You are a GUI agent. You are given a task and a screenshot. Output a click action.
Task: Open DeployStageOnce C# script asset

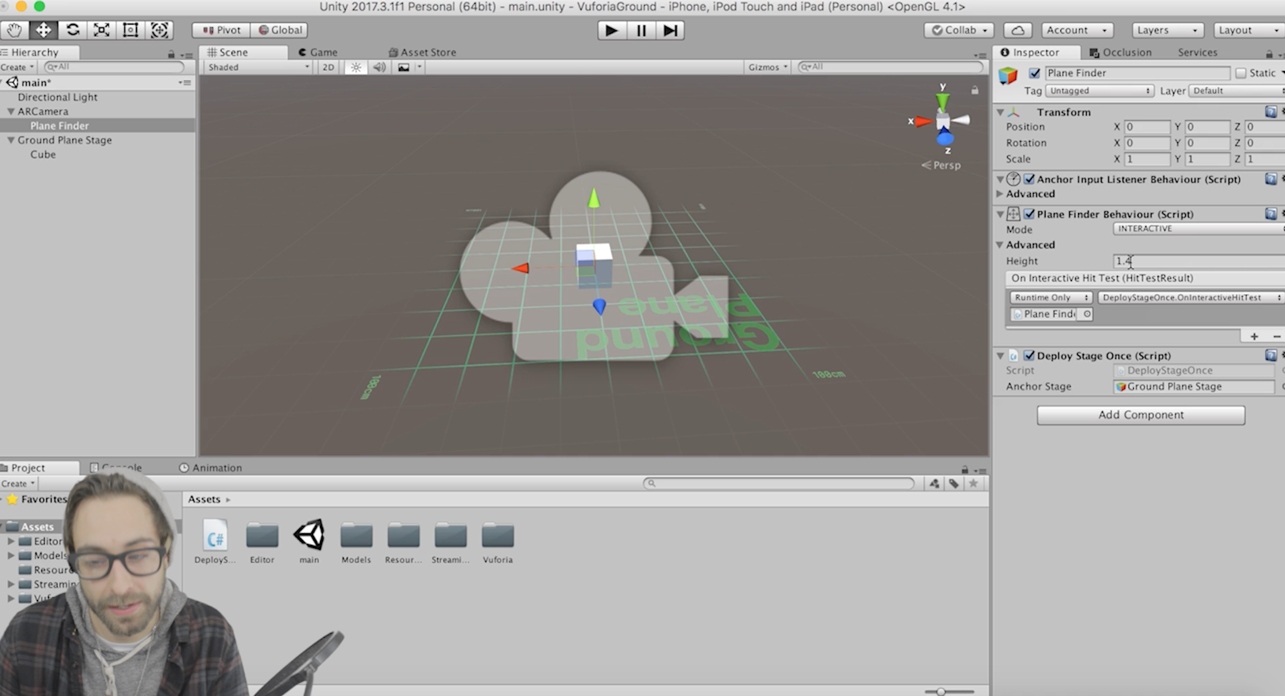pyautogui.click(x=215, y=541)
